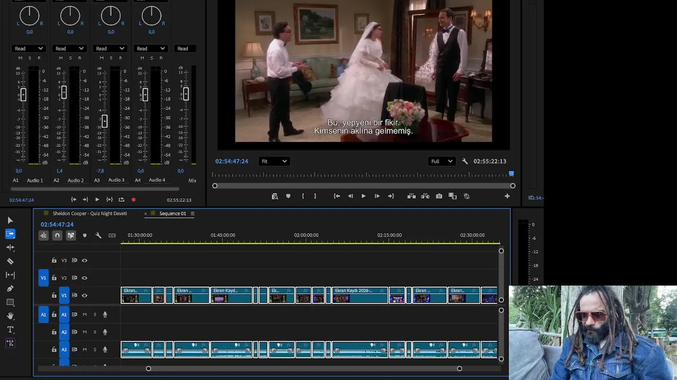Mute timeline track A1

coord(84,315)
